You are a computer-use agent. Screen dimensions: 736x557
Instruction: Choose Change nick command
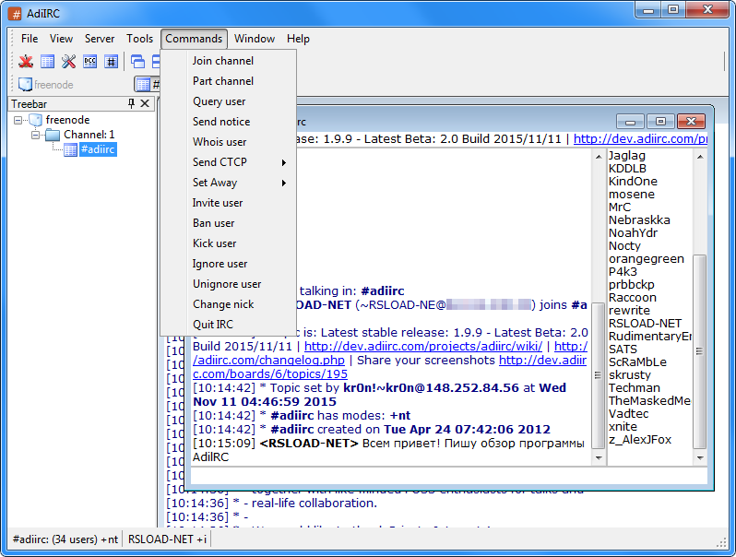click(229, 304)
